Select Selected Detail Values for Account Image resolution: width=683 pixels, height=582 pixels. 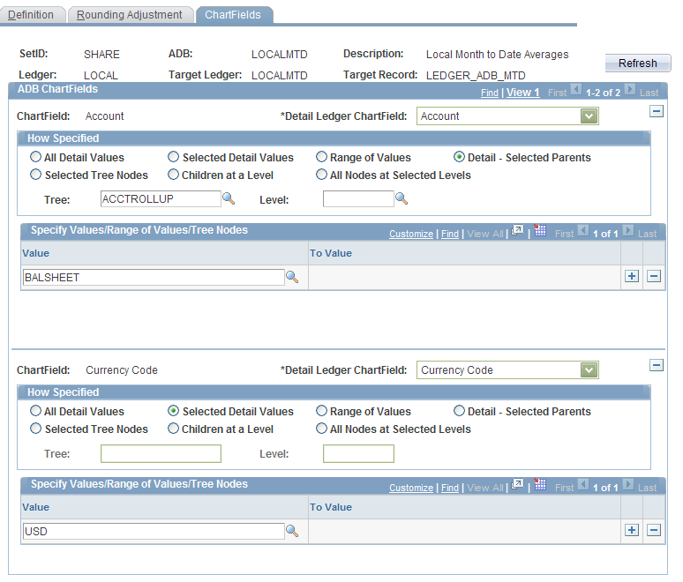[x=173, y=157]
